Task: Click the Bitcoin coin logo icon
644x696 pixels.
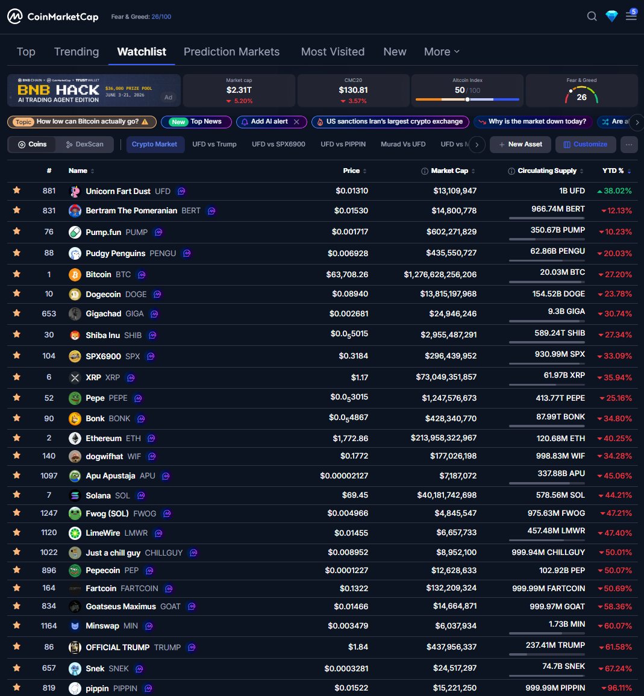Action: click(75, 275)
